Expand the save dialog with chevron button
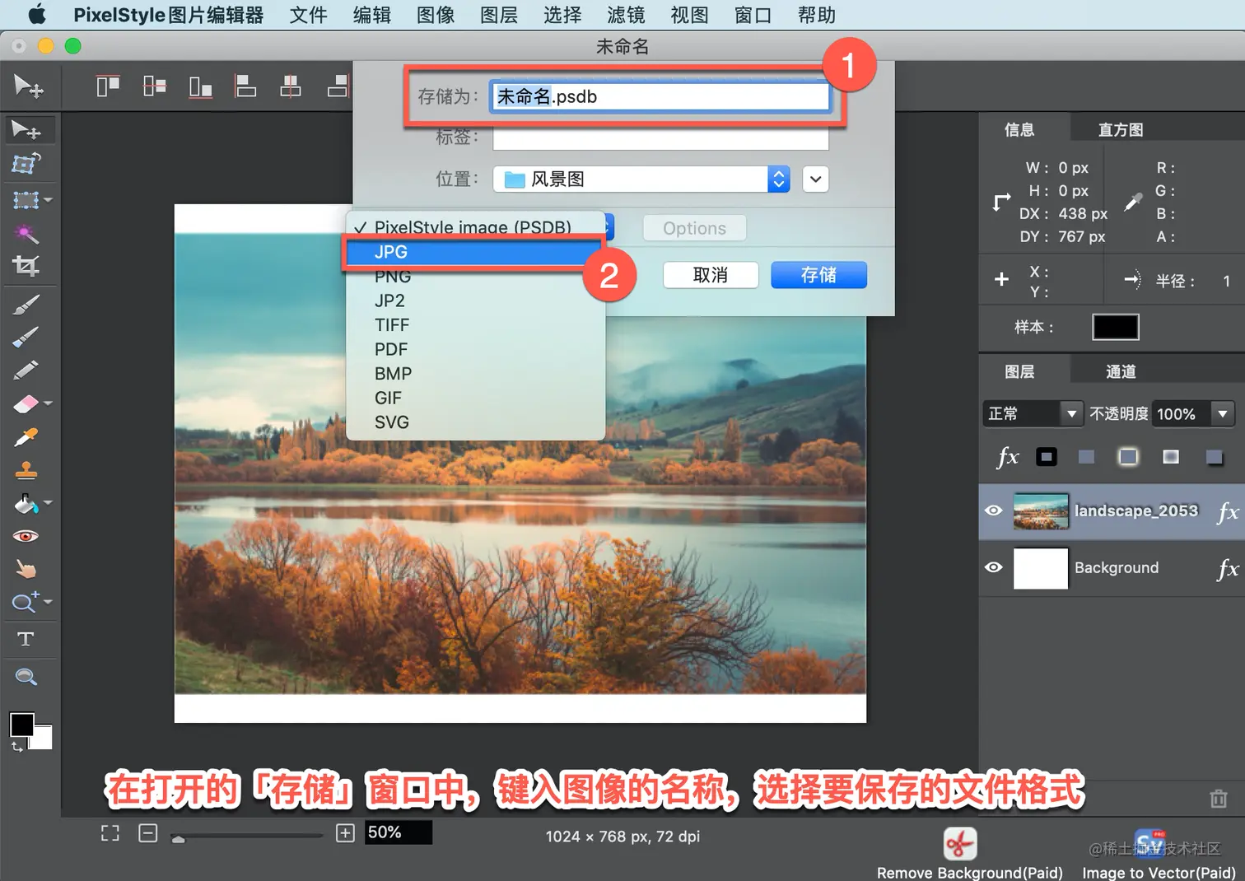 [815, 179]
